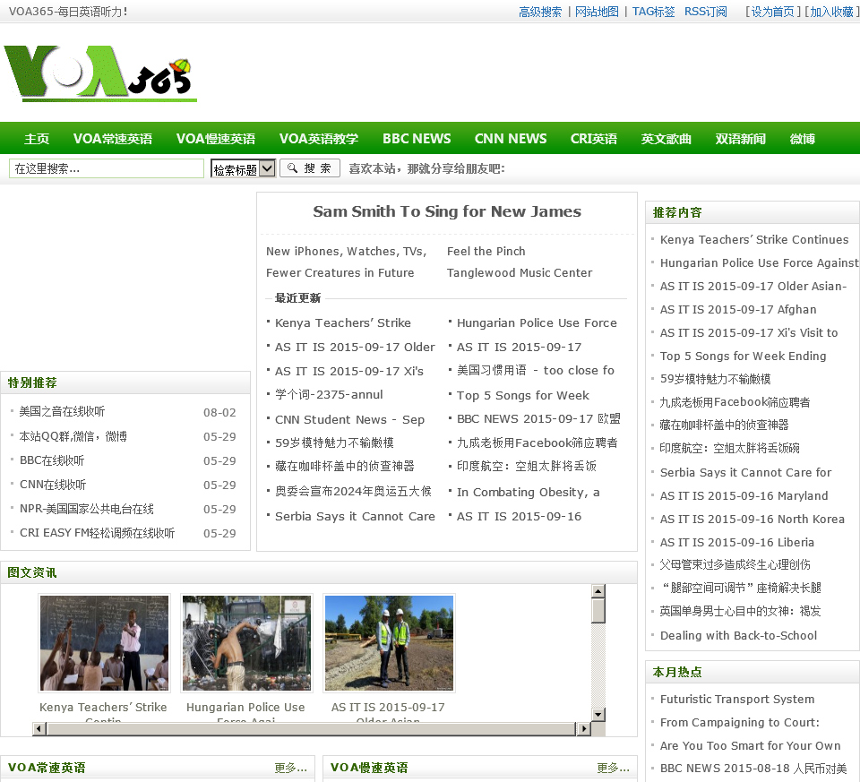Open the 检索标题 search type dropdown

[243, 168]
